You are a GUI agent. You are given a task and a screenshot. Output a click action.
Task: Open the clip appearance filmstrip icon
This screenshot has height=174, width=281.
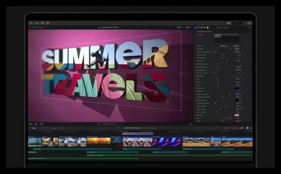242,128
